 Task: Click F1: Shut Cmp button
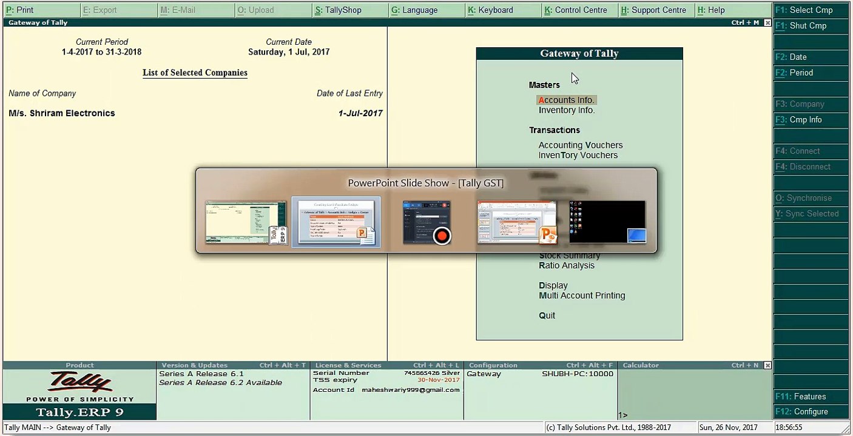coord(811,25)
